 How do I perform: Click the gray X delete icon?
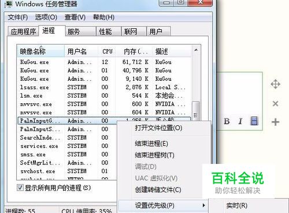click(x=275, y=104)
